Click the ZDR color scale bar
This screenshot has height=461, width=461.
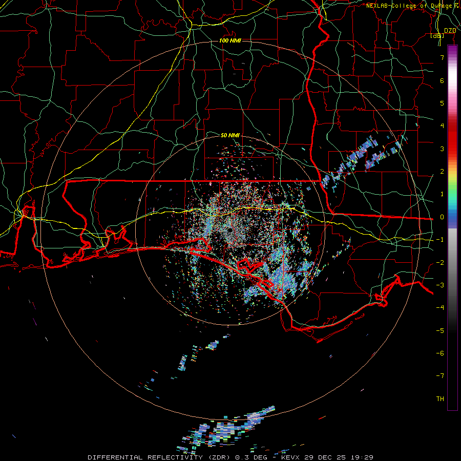point(452,227)
